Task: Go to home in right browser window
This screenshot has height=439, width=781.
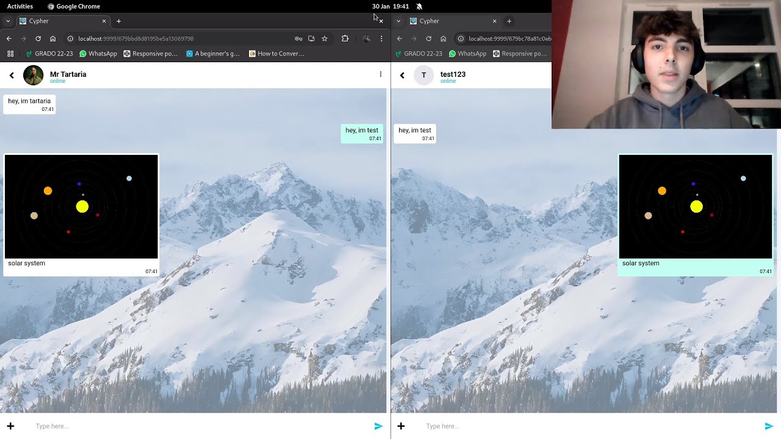Action: pos(443,38)
